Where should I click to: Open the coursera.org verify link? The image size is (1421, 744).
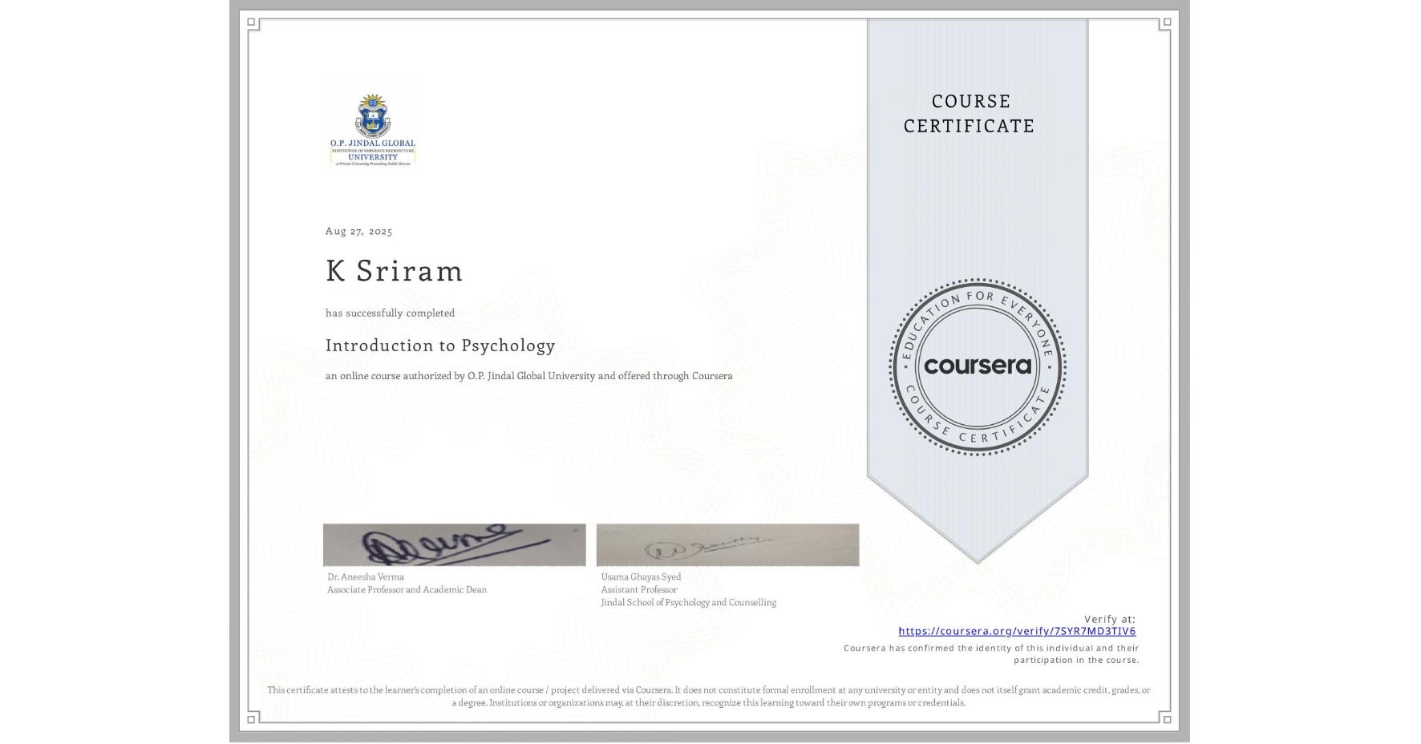click(1017, 631)
